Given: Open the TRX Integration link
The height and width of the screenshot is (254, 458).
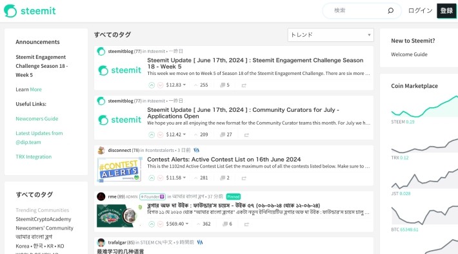Looking at the screenshot, I should click(x=34, y=157).
